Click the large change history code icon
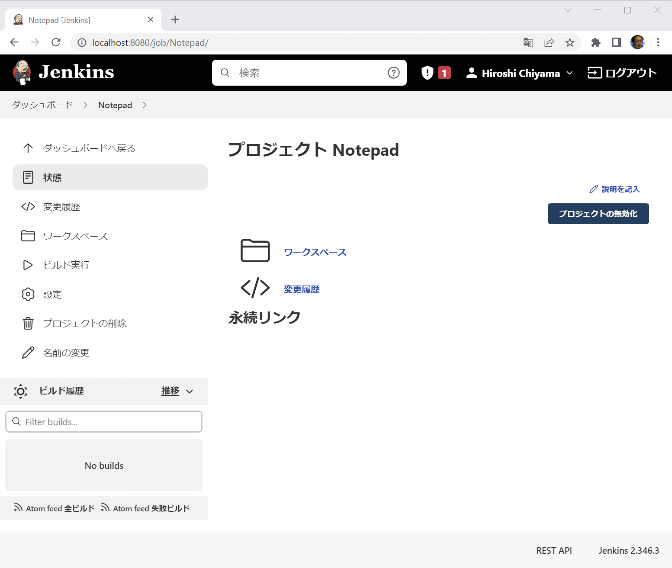The width and height of the screenshot is (672, 568). coord(255,288)
